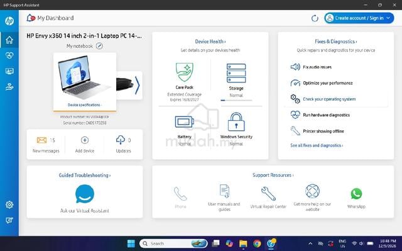Open Get more help on website
Screen dimensions: 402x251
pos(312,191)
